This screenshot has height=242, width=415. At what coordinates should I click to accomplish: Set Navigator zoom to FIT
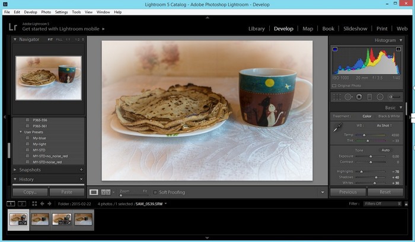click(x=50, y=40)
